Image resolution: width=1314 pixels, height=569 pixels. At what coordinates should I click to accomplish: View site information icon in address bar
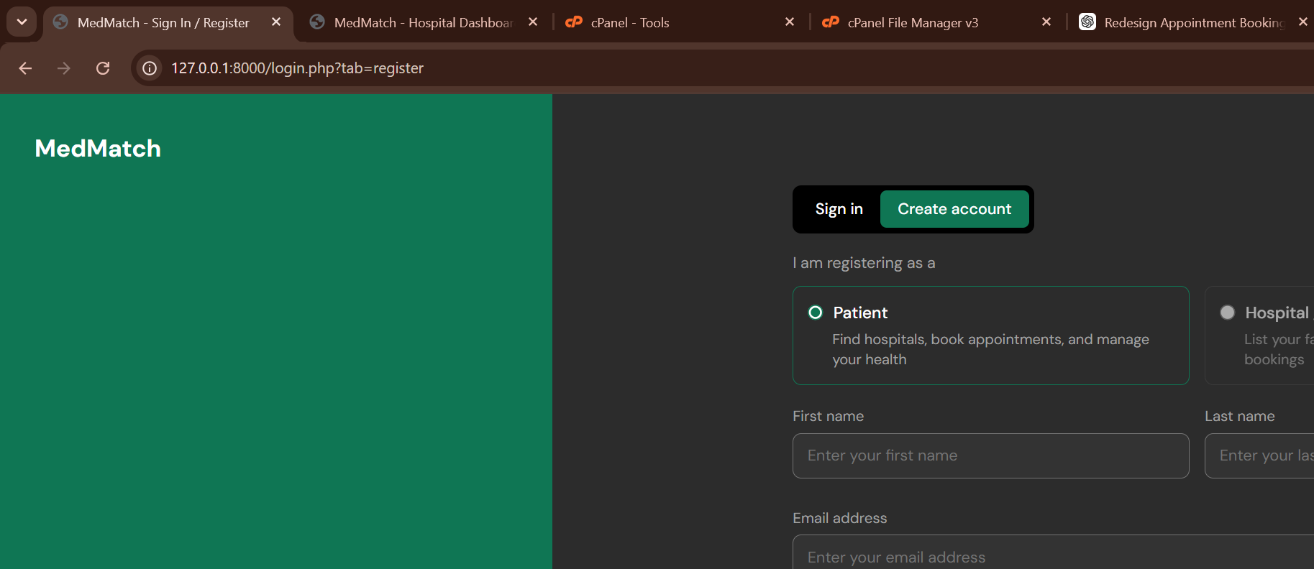[150, 68]
